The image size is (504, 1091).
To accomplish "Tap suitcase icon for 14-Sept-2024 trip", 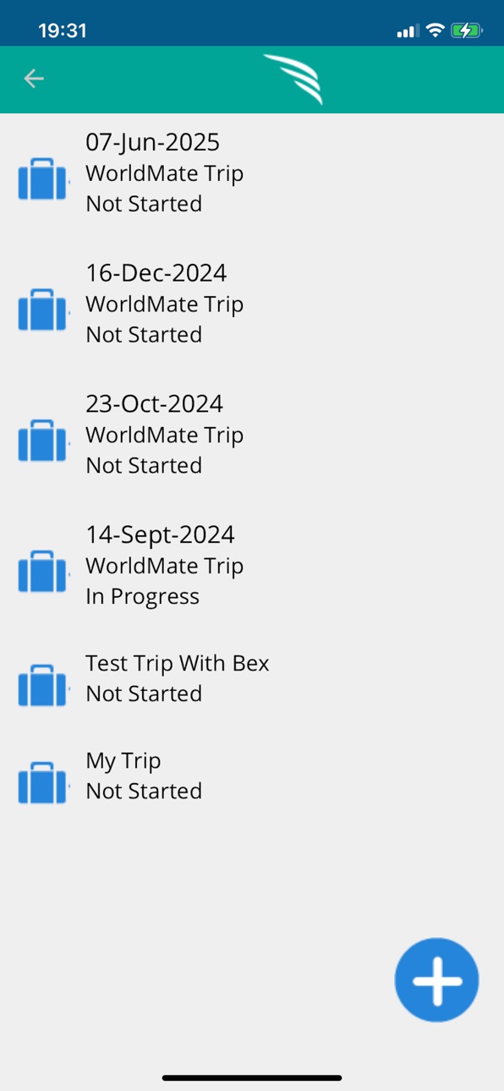I will (43, 571).
